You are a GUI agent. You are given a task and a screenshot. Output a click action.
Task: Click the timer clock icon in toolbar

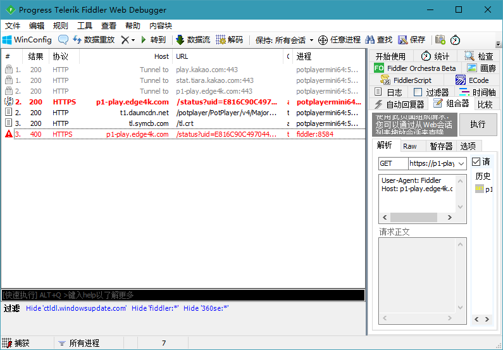point(455,40)
